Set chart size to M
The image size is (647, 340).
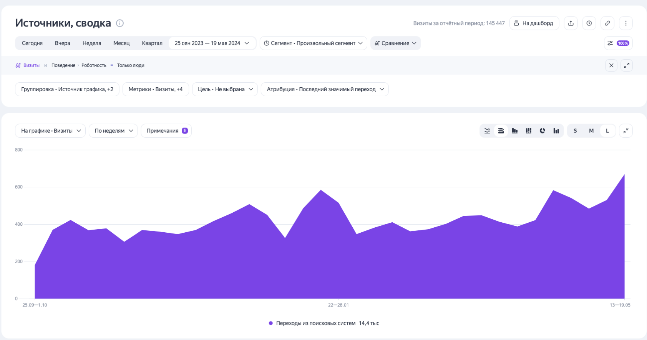click(x=591, y=131)
